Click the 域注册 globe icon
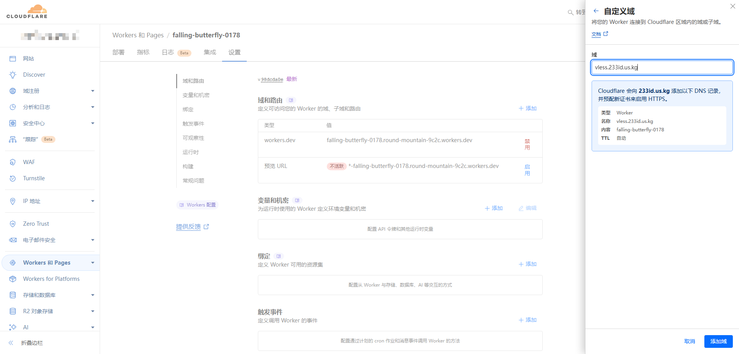The width and height of the screenshot is (739, 354). [13, 91]
